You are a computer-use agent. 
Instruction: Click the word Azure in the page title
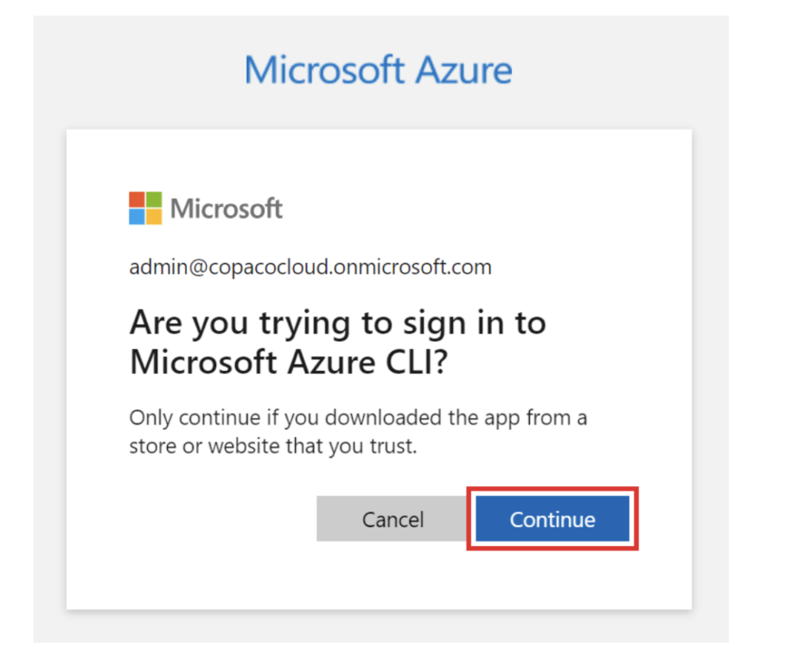(x=464, y=71)
